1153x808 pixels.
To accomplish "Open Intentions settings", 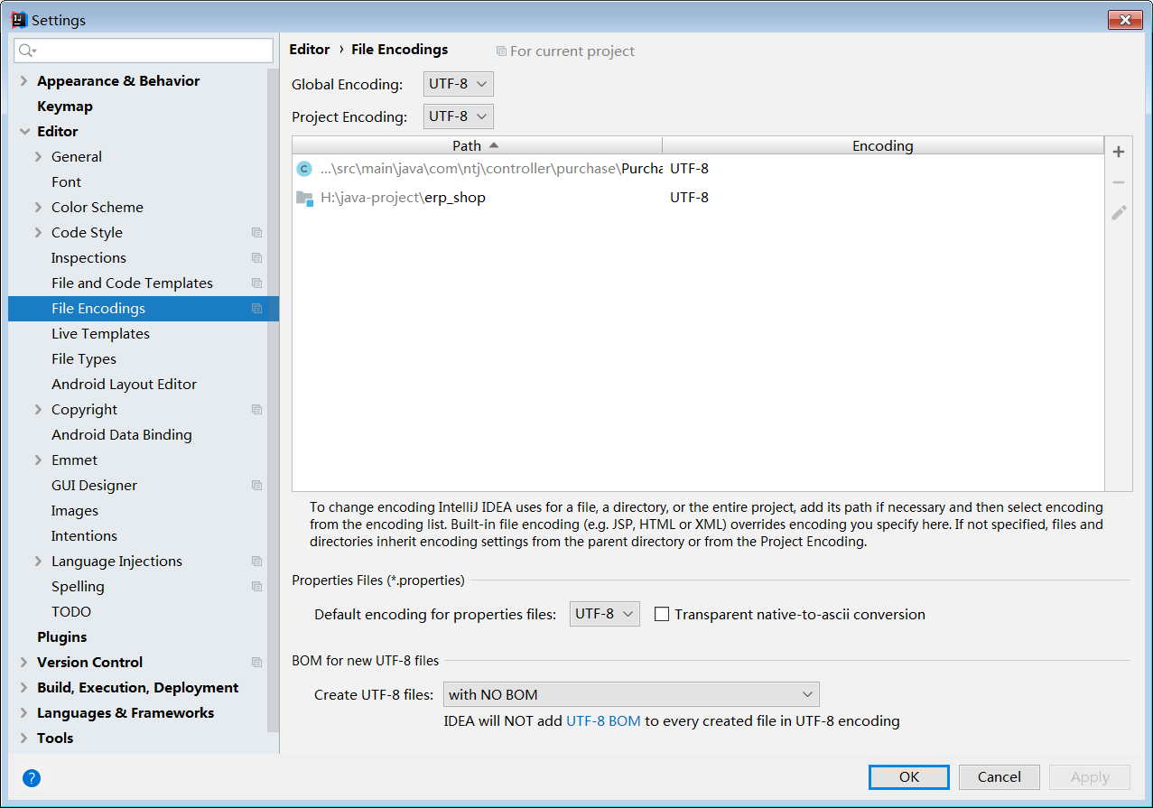I will click(84, 536).
